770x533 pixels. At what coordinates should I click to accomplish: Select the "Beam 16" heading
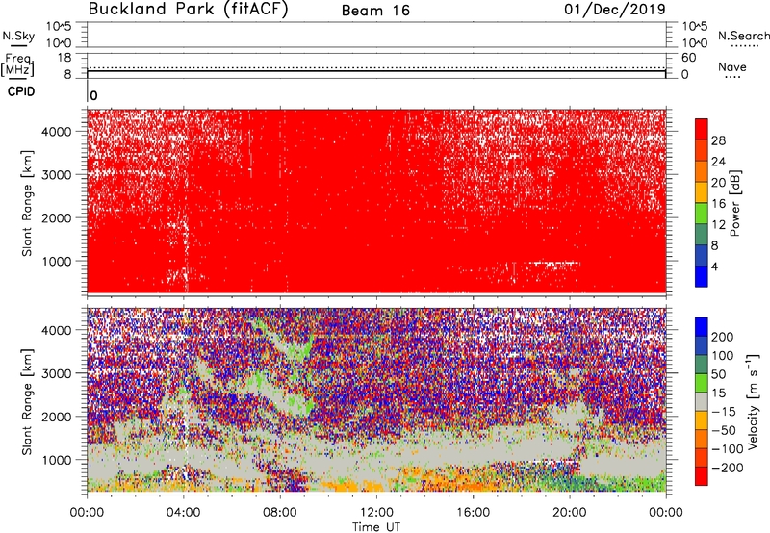[x=375, y=11]
